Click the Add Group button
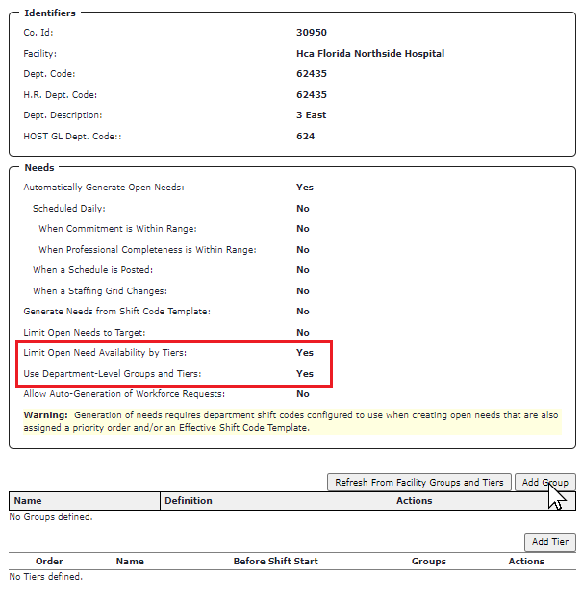582x601 pixels. pyautogui.click(x=544, y=482)
